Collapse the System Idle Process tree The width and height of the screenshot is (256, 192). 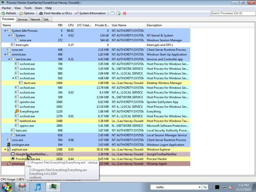coord(5,30)
